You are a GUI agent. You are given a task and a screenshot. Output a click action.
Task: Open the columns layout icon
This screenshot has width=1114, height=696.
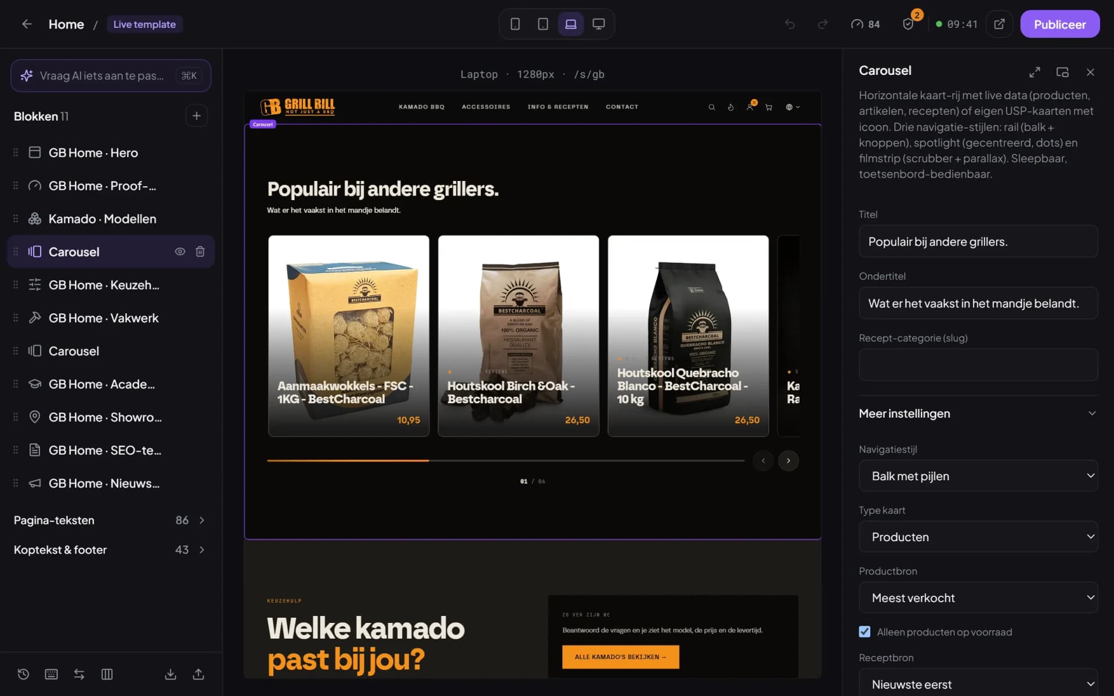coord(107,674)
